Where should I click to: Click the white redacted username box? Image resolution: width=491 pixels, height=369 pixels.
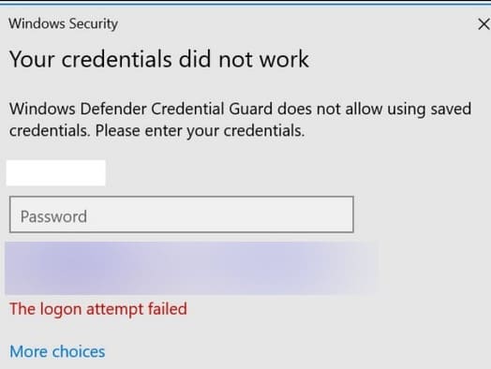55,173
